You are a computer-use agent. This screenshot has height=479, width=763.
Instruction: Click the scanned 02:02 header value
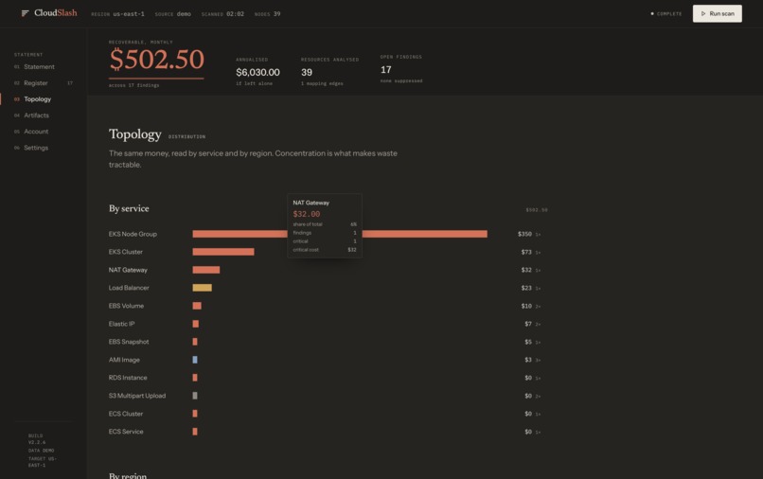coord(235,14)
